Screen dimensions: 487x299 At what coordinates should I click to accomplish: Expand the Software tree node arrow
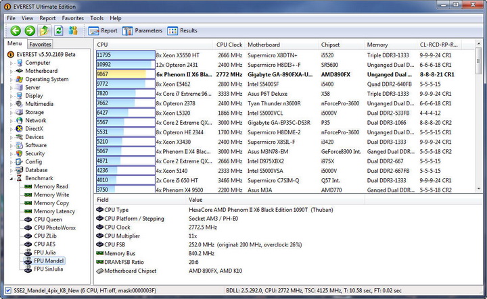click(x=11, y=146)
